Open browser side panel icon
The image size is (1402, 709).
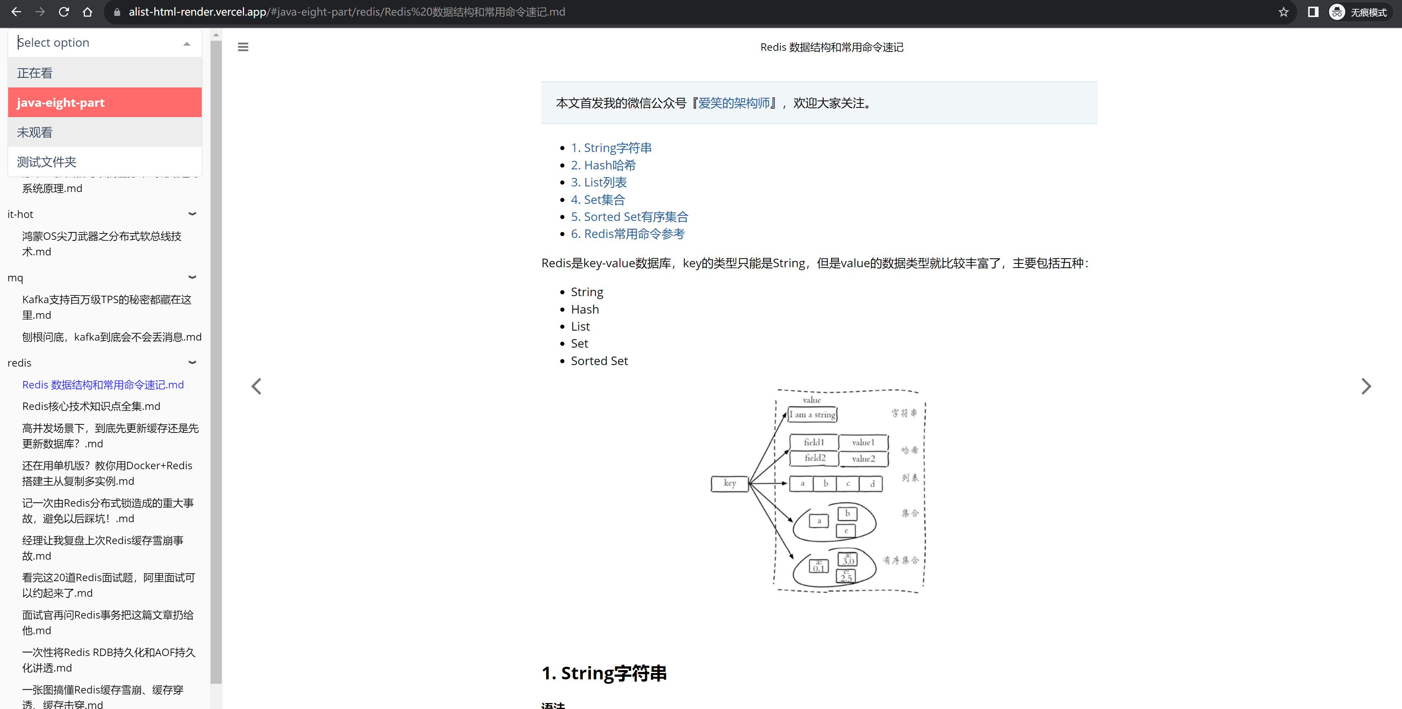click(x=1313, y=12)
